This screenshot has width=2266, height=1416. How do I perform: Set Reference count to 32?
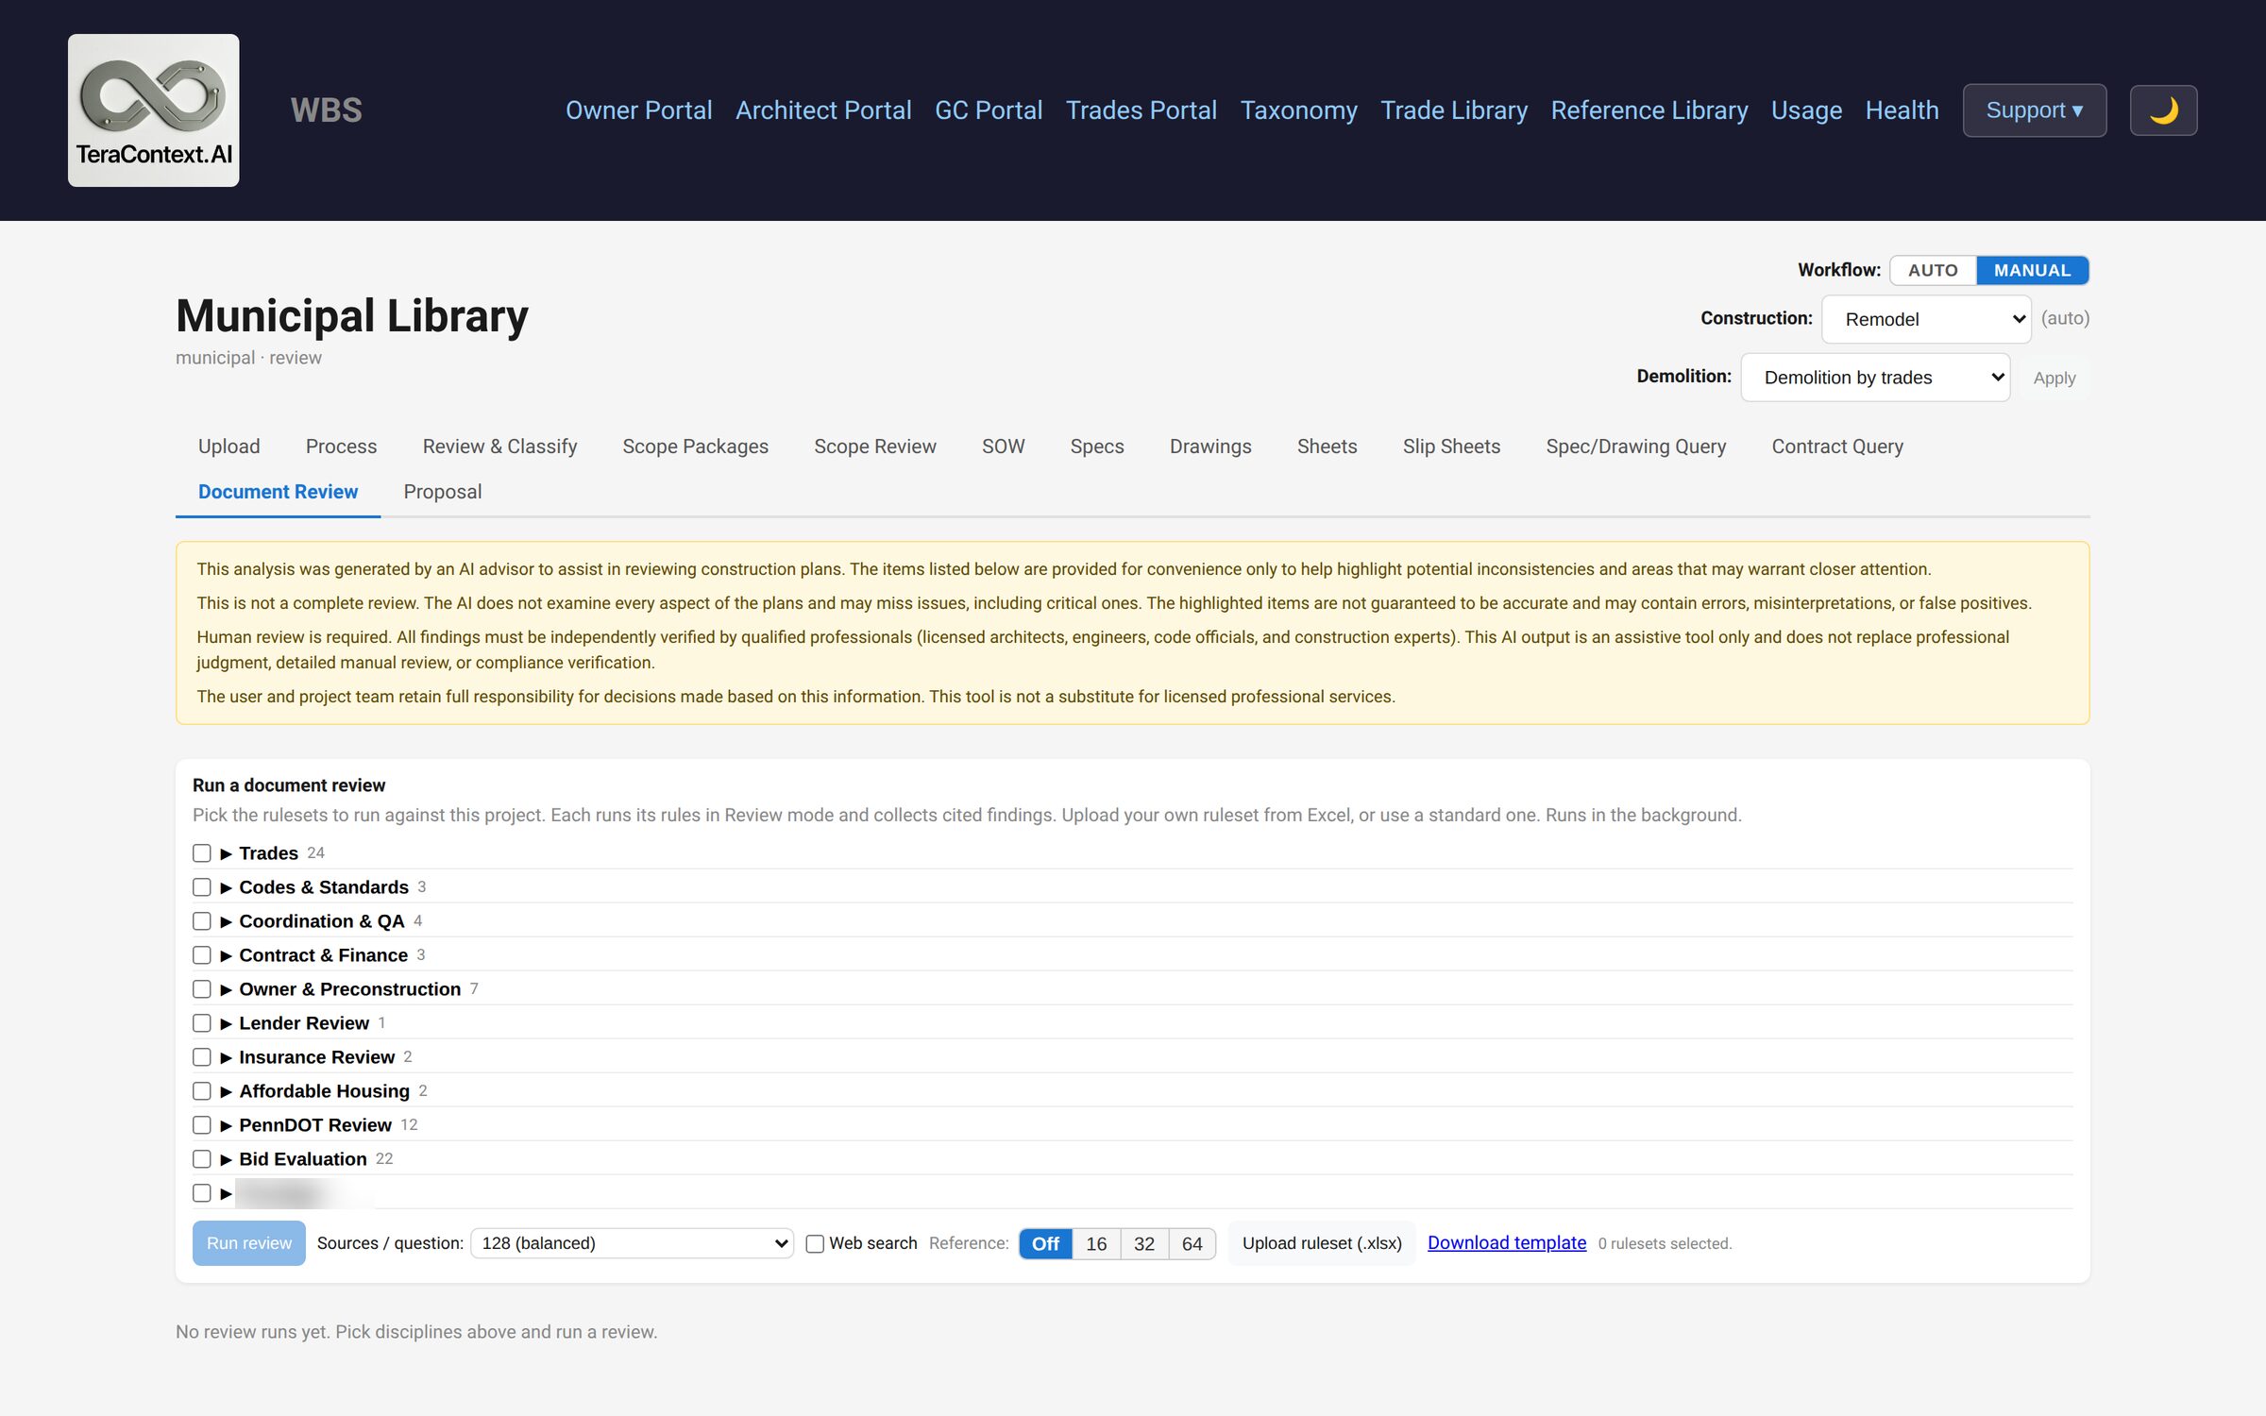coord(1144,1244)
